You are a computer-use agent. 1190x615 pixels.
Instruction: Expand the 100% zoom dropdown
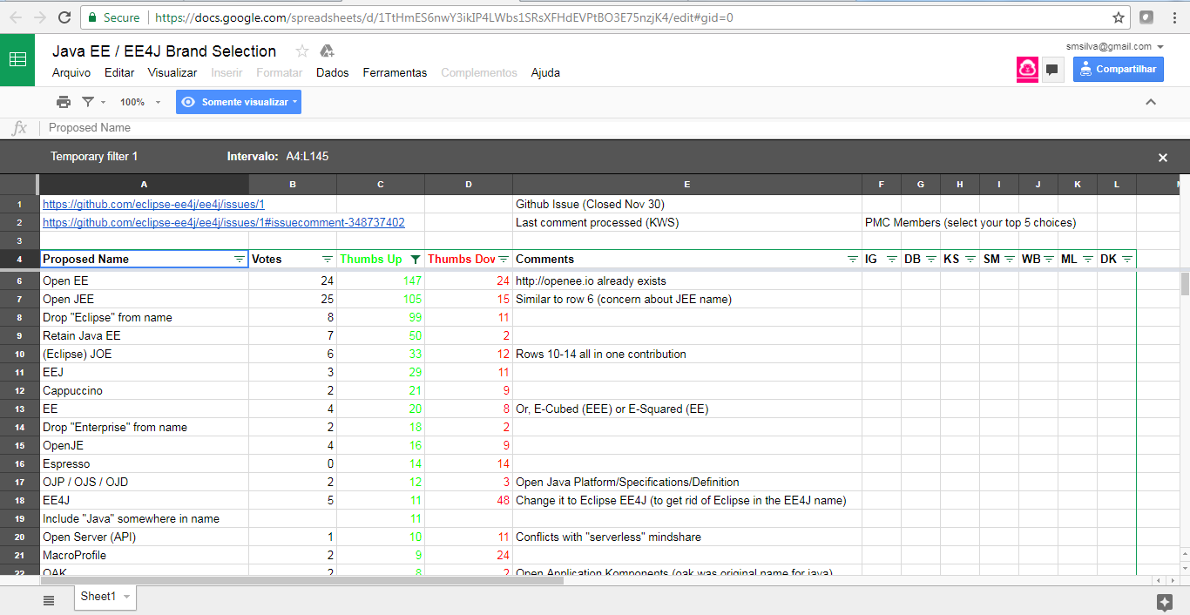[141, 102]
